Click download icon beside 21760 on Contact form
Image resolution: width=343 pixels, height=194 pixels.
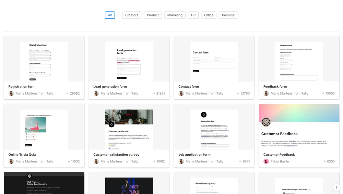pyautogui.click(x=238, y=94)
